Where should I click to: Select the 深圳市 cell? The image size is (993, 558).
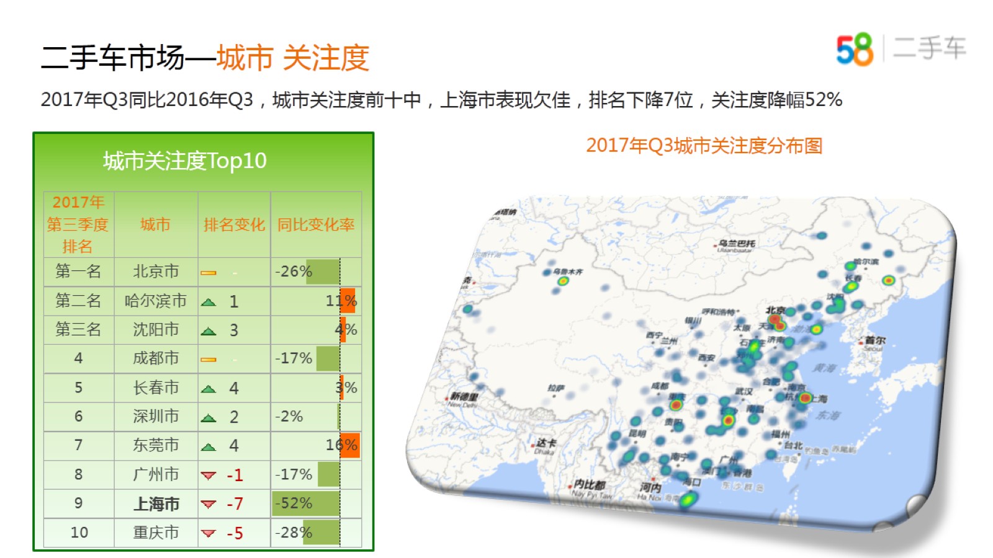tap(156, 416)
